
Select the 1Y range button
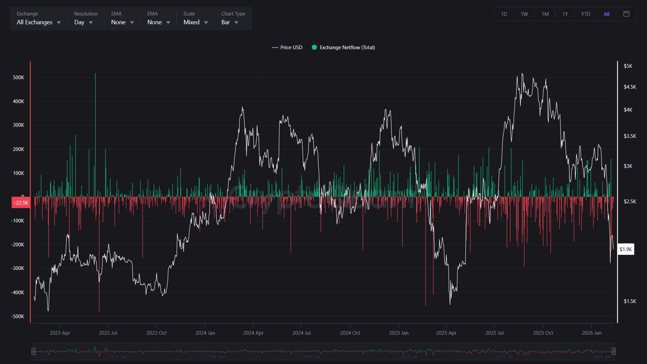point(565,14)
